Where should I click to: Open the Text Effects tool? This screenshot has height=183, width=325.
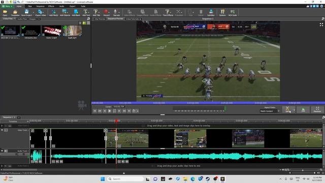coord(168,13)
